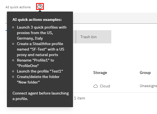Open the Unassigned group value
The image size is (157, 114).
(148, 86)
